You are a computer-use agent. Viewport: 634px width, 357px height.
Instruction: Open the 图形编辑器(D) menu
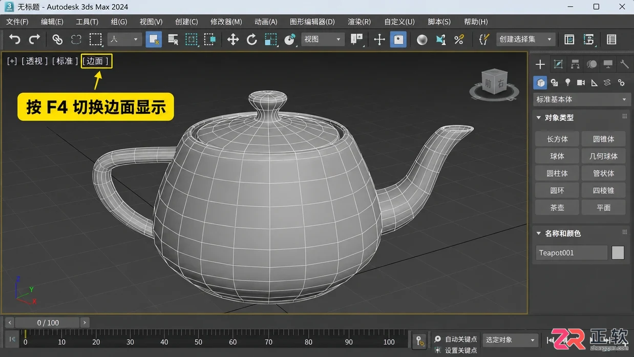point(312,22)
